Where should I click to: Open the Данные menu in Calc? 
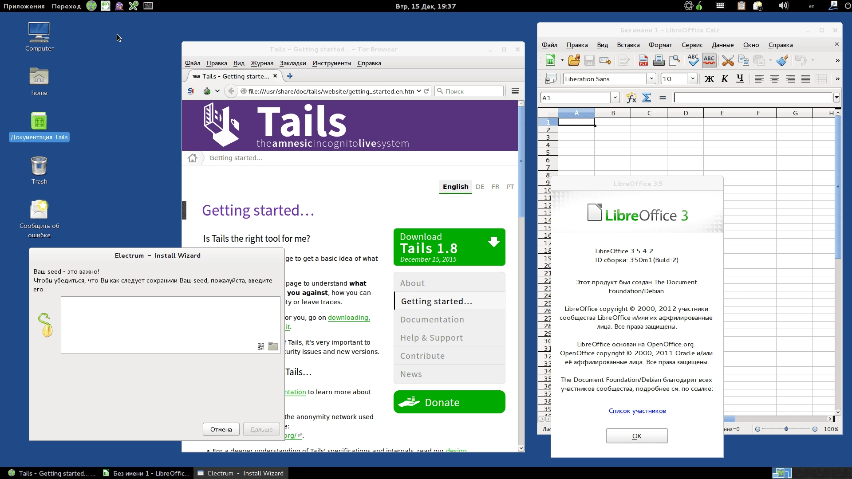tap(722, 45)
